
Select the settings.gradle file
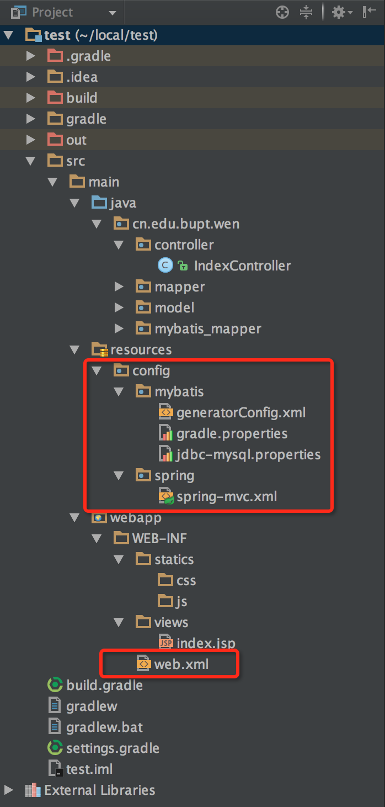113,748
